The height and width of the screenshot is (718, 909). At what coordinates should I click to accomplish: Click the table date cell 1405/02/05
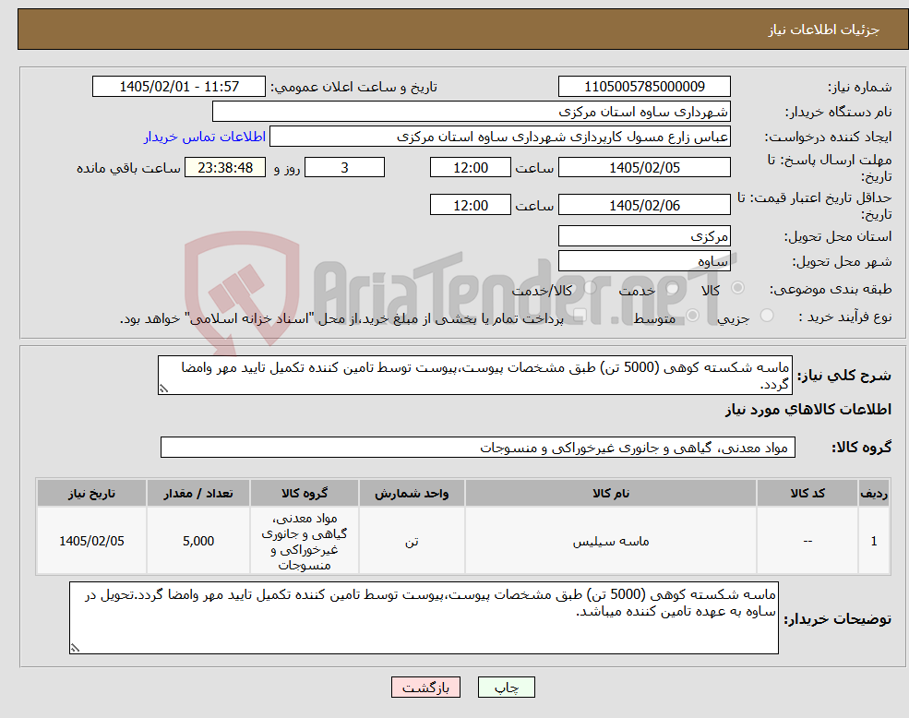point(91,541)
